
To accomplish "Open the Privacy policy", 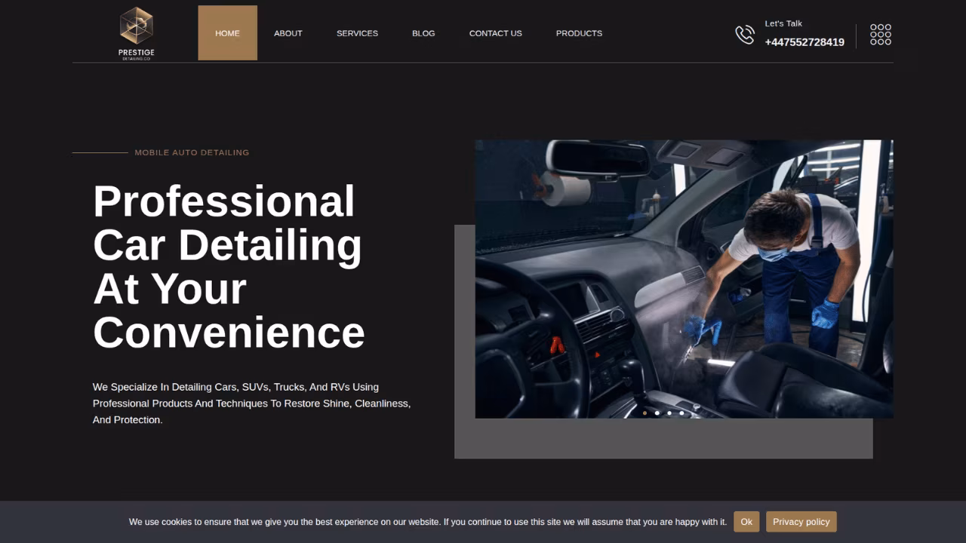I will coord(801,521).
